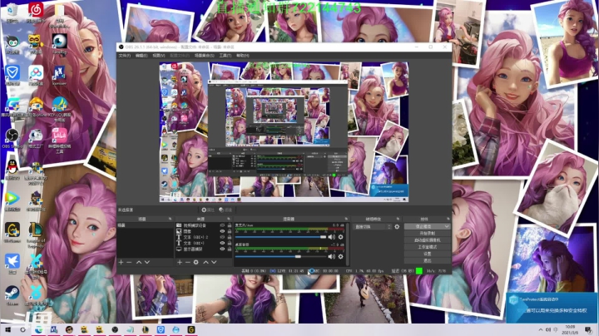This screenshot has height=336, width=599.
Task: Click the start recording button
Action: pyautogui.click(x=427, y=234)
